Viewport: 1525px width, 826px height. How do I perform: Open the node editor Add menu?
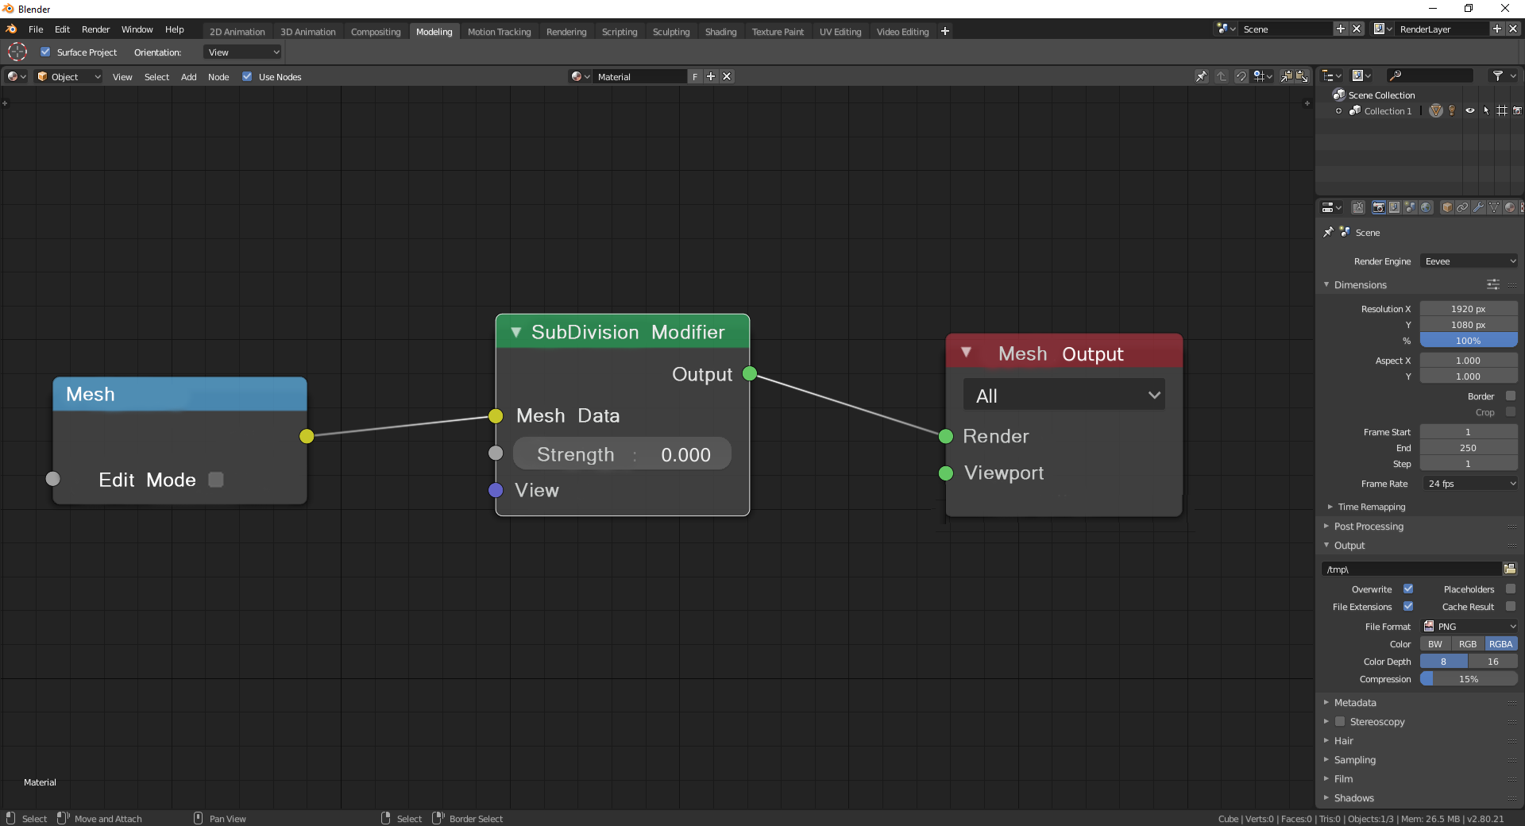(x=188, y=77)
